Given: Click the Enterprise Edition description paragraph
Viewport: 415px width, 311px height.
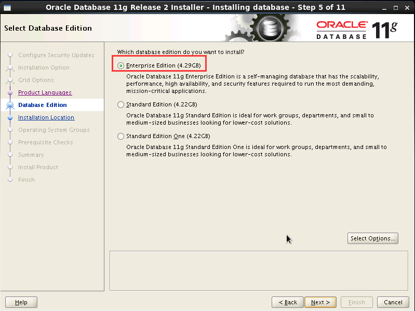Looking at the screenshot, I should [253, 84].
